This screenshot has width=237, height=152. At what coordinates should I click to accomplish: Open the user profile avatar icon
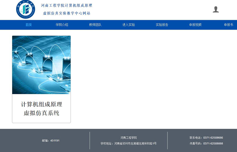pyautogui.click(x=216, y=9)
